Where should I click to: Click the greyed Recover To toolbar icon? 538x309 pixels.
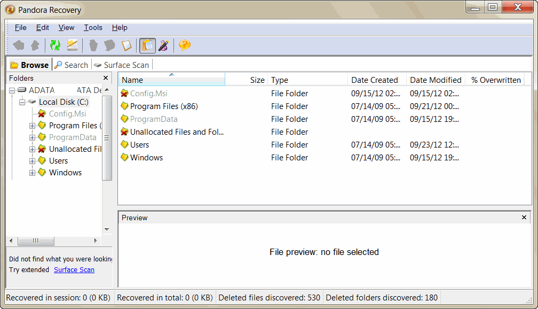click(x=109, y=45)
